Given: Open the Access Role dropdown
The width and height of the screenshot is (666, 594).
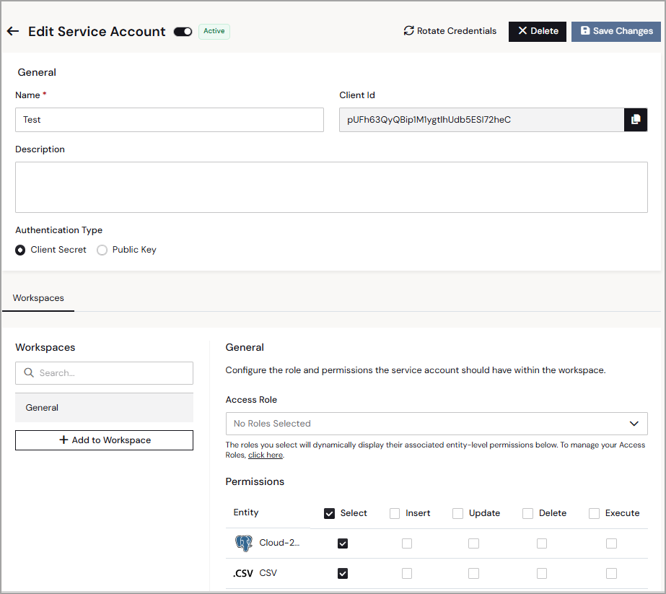Looking at the screenshot, I should point(437,424).
